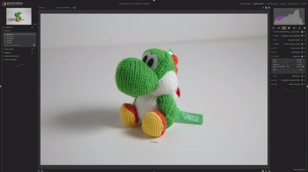Screen dimensions: 308x172
Task: Select the tone modules group icon
Action: (289, 28)
